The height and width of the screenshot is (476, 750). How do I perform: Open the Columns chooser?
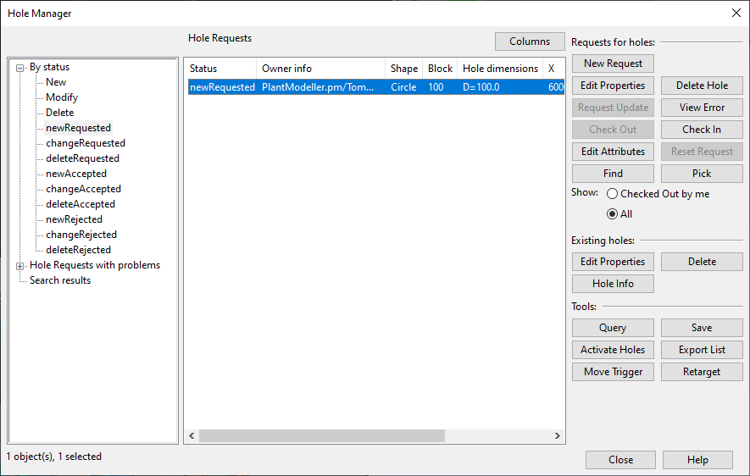(530, 42)
